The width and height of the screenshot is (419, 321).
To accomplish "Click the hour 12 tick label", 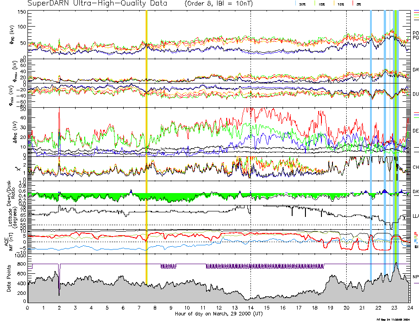I will click(x=219, y=308).
